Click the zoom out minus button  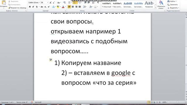pos(169,102)
